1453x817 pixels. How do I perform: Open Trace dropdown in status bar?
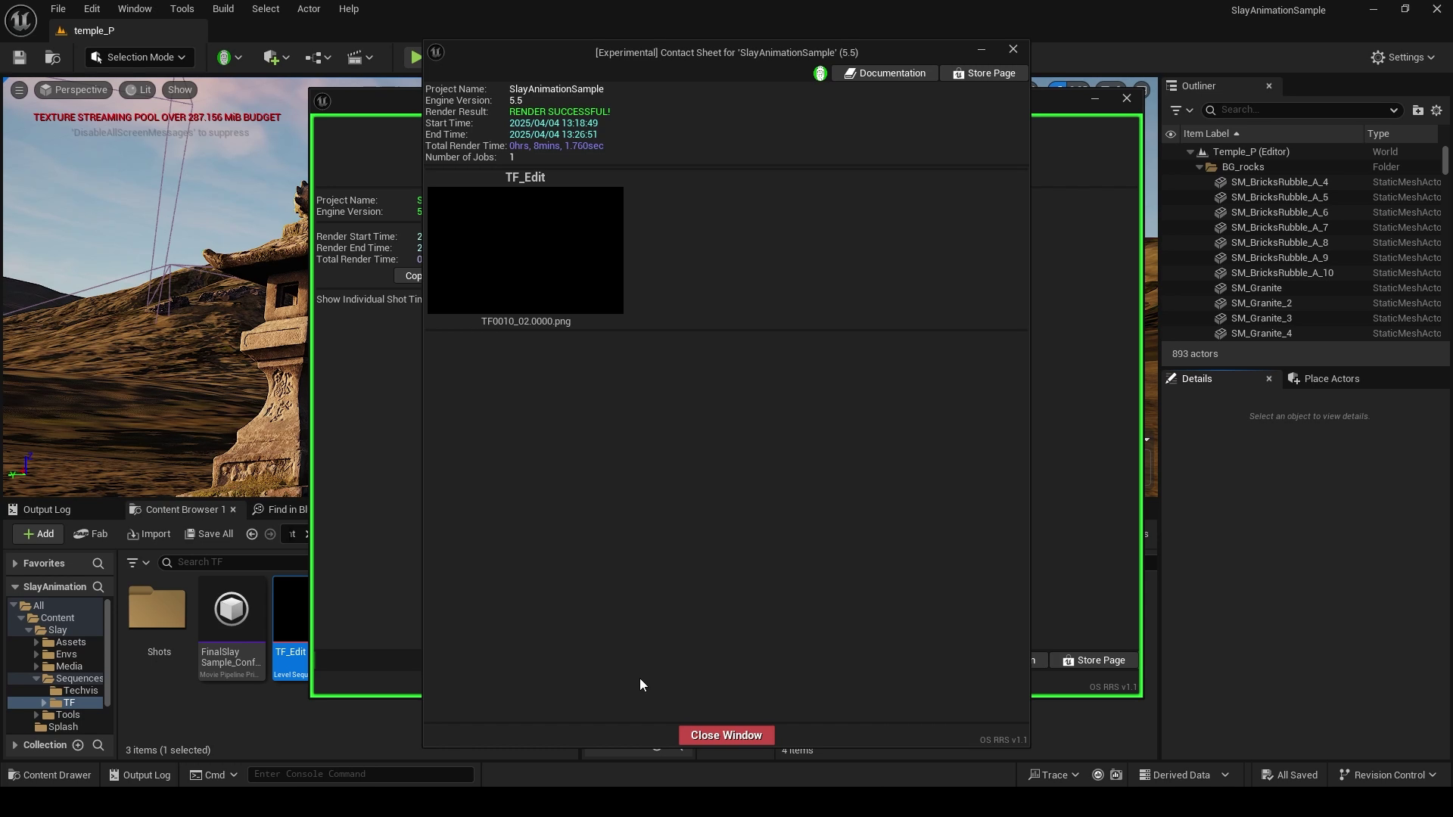coord(1053,775)
